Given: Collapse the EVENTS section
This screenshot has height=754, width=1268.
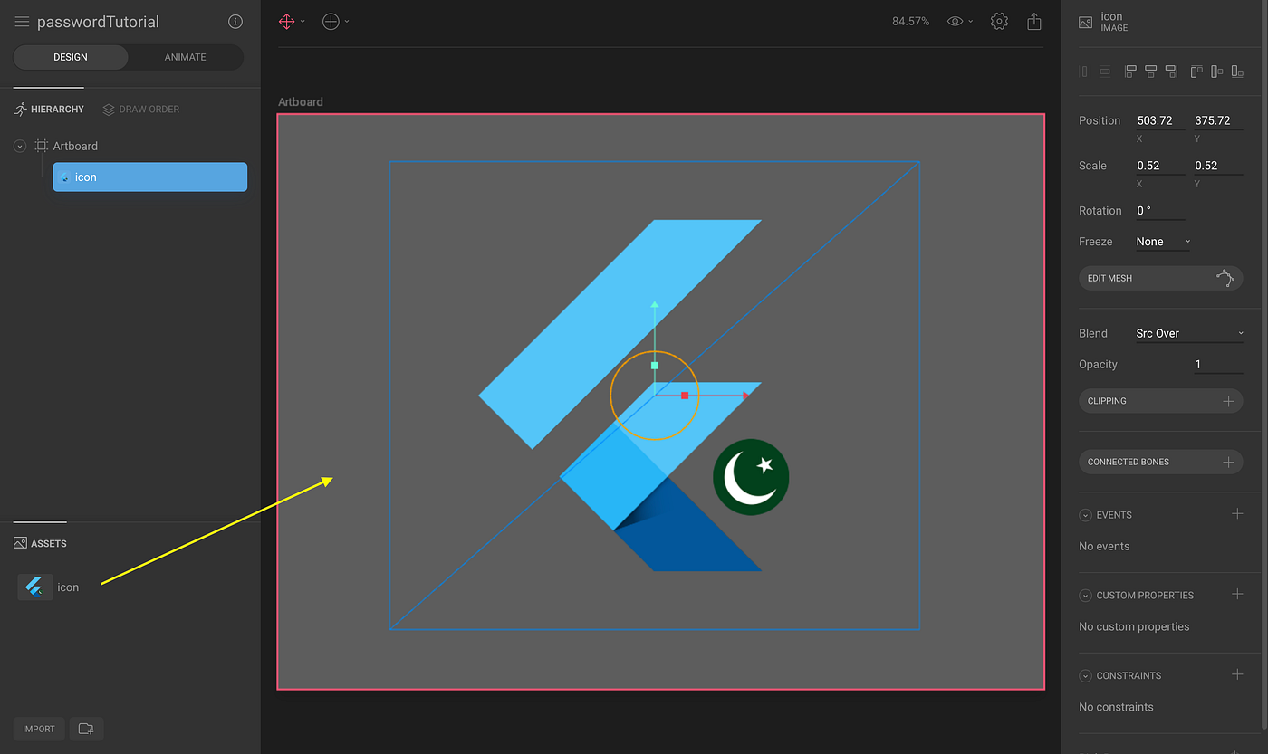Looking at the screenshot, I should [x=1084, y=514].
